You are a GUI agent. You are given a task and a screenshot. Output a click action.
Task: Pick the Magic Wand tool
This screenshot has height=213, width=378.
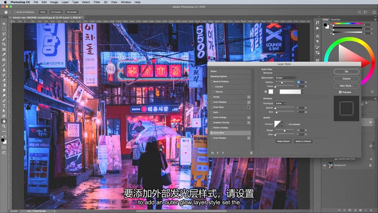4,39
